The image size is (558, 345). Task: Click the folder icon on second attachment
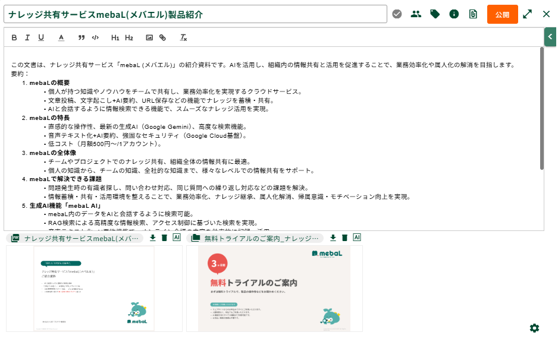pos(195,238)
